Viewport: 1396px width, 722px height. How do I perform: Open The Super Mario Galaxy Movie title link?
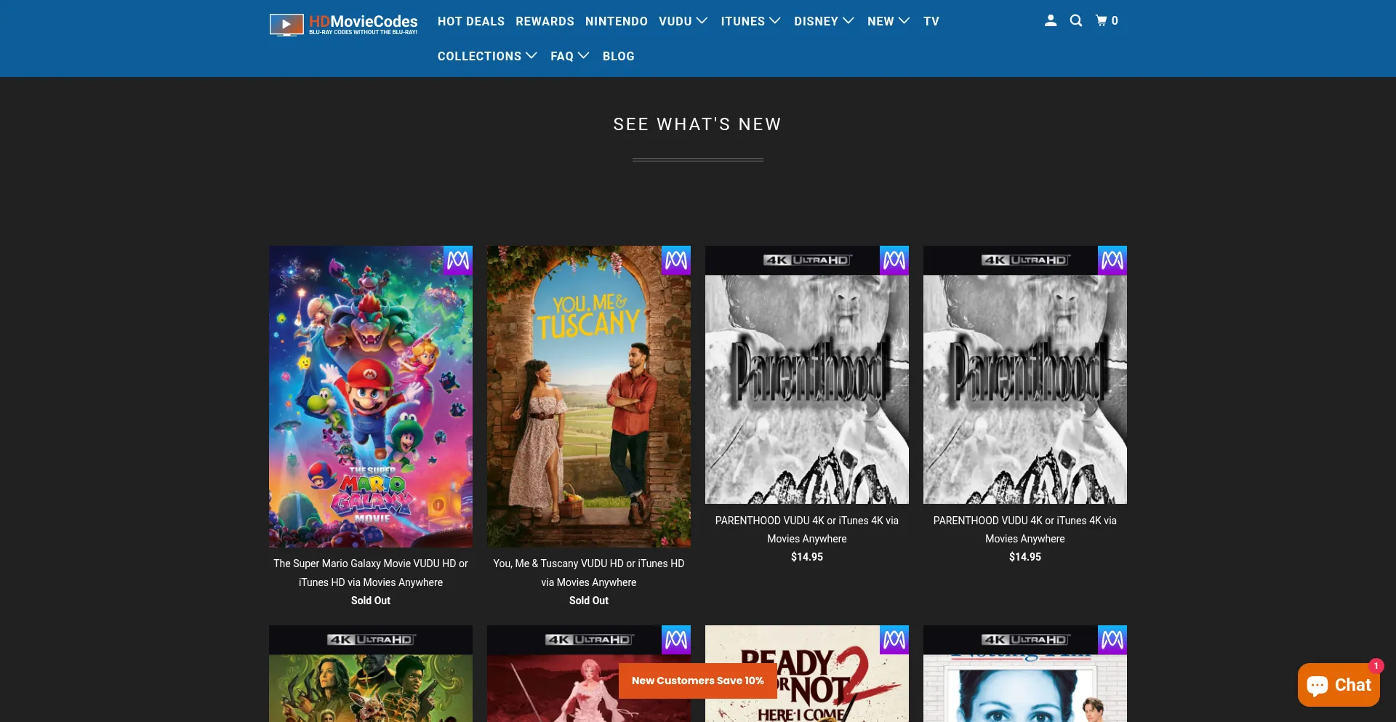click(x=371, y=573)
